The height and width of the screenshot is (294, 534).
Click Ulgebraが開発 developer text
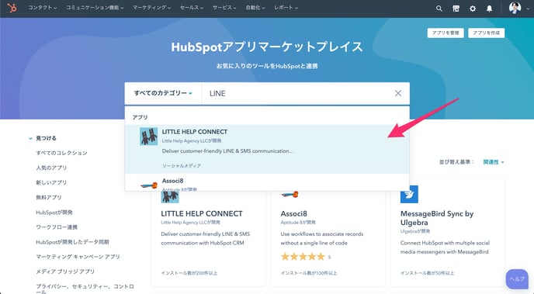pos(415,231)
